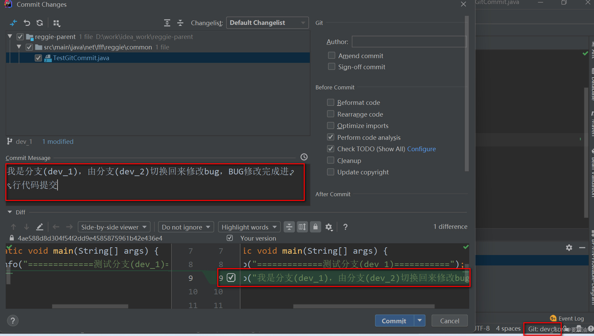Click the 1 modified link

(58, 141)
